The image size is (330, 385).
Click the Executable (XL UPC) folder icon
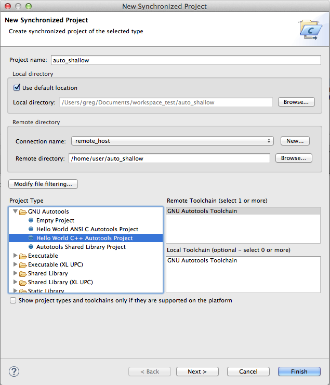point(23,265)
